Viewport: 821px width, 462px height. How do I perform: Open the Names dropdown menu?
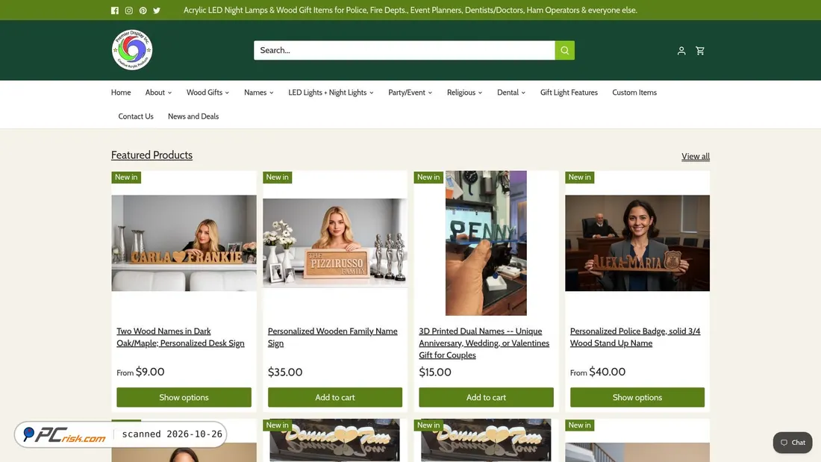[259, 93]
